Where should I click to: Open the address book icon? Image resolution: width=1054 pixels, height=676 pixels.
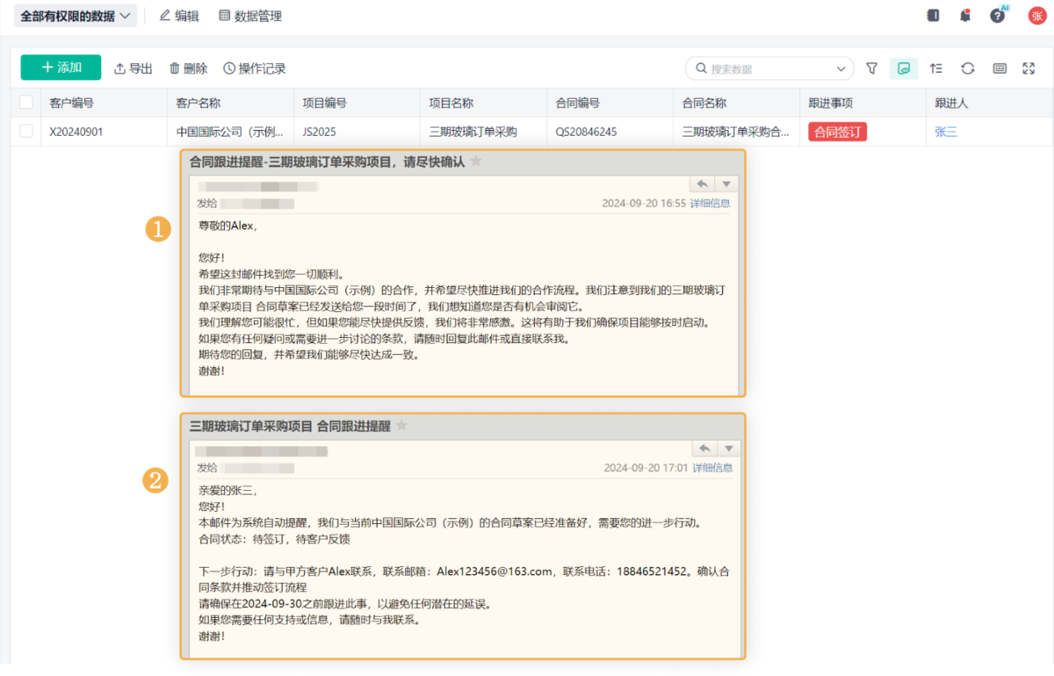933,16
